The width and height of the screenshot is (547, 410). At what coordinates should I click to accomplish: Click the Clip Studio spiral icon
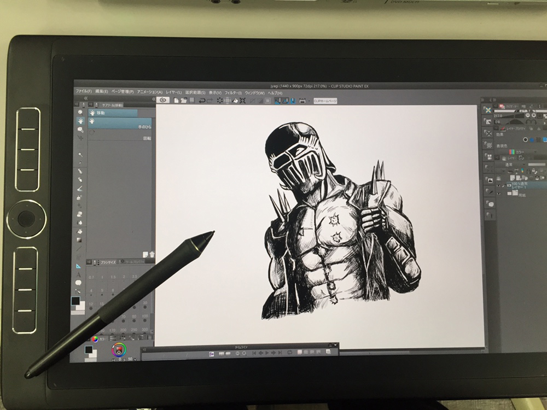click(163, 101)
